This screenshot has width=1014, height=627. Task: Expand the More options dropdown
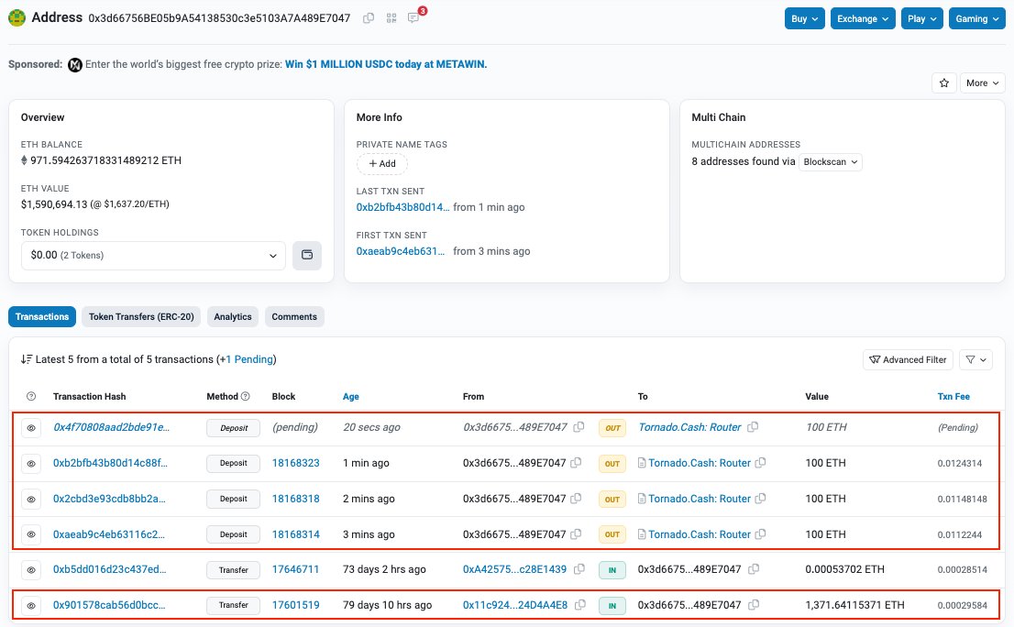(982, 82)
